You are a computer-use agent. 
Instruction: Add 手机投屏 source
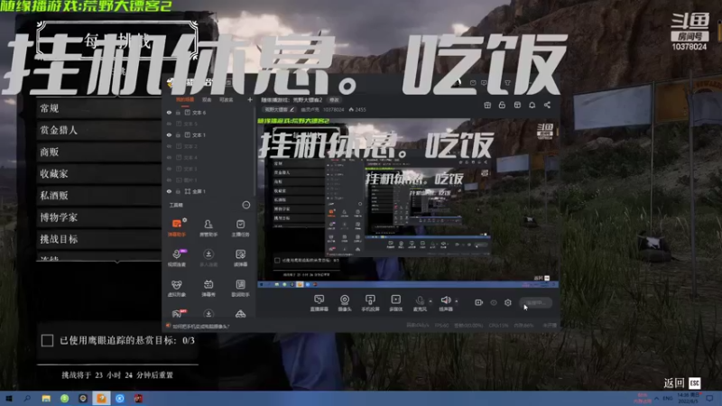370,303
